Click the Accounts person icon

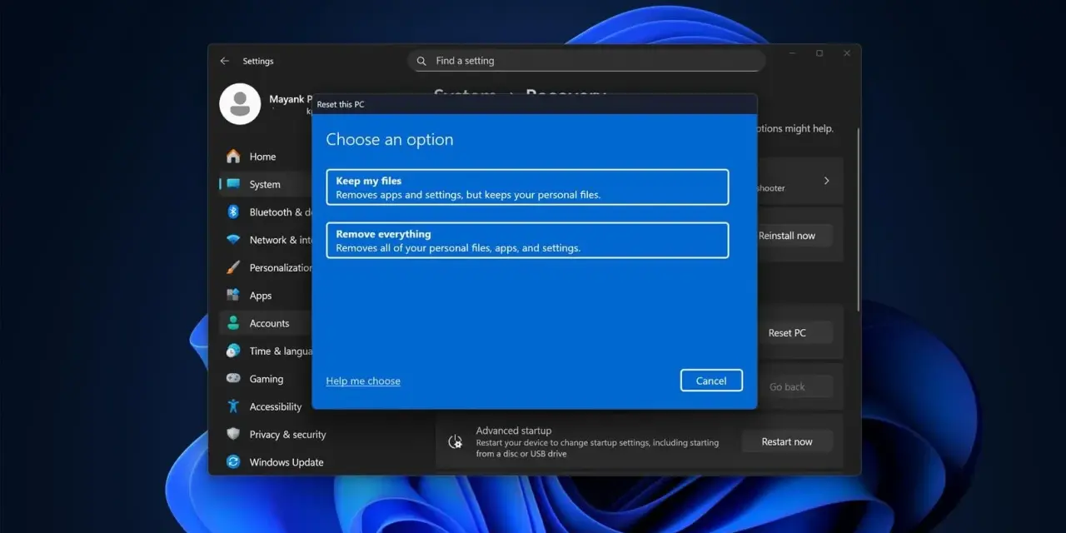(x=233, y=323)
